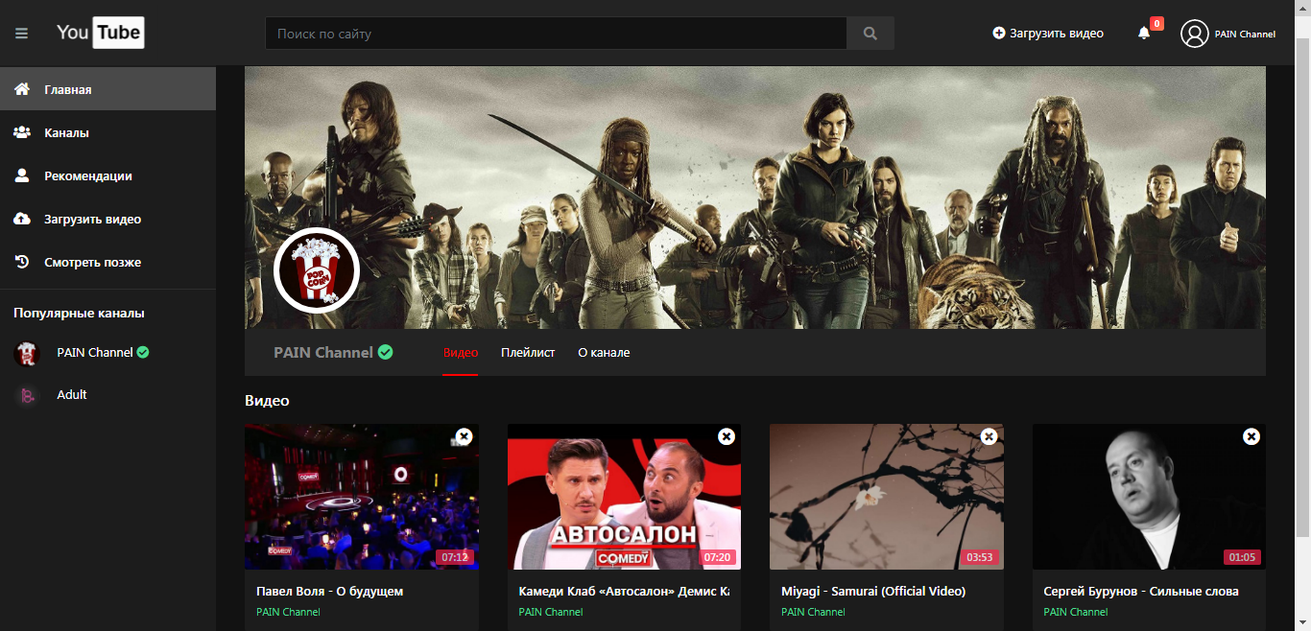The image size is (1311, 631).
Task: Open Adult channel link in sidebar
Action: (72, 395)
